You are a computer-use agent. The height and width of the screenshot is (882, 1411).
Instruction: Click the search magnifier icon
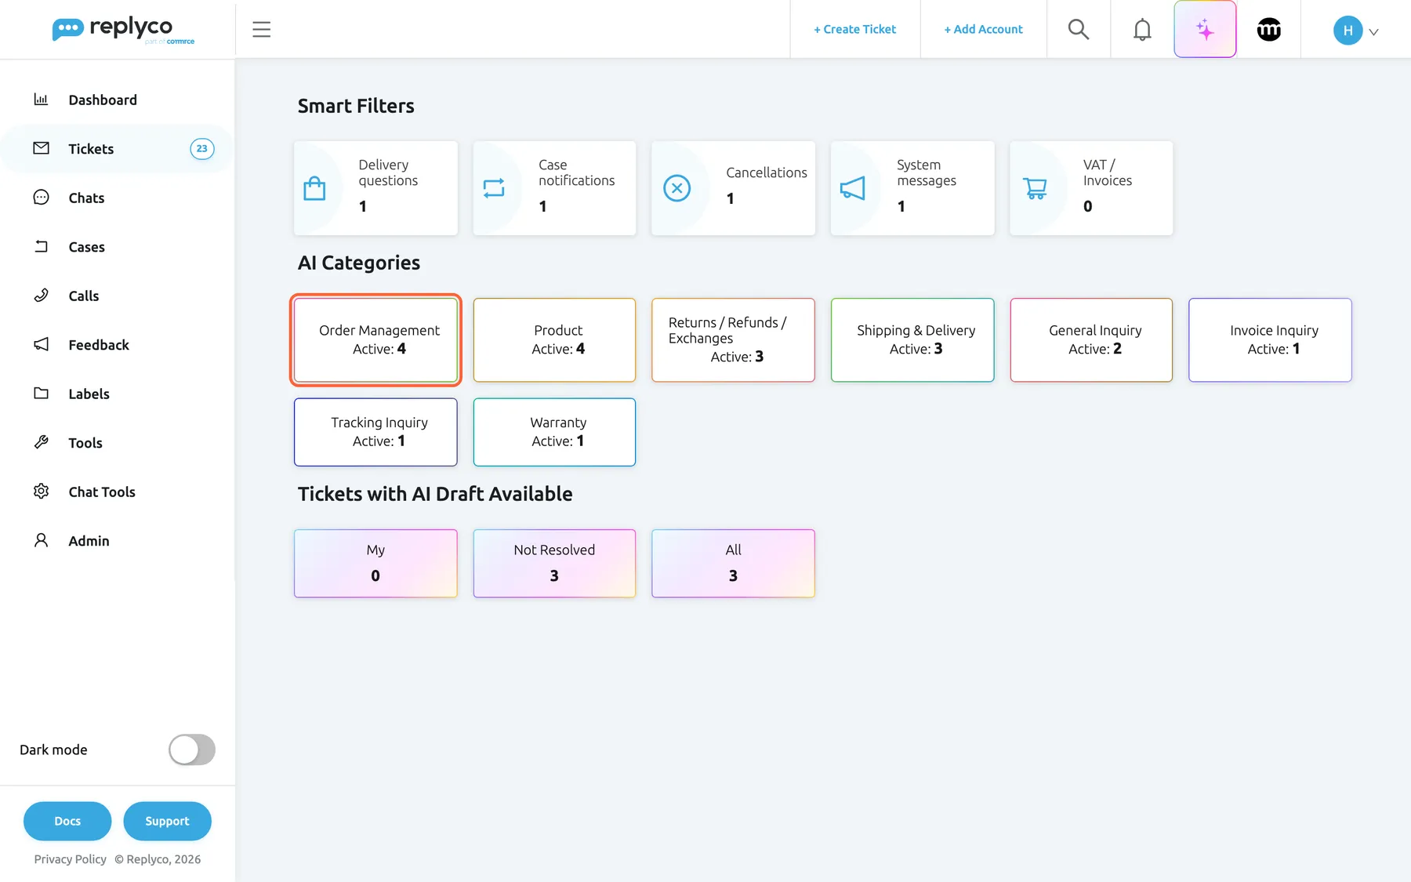pyautogui.click(x=1079, y=30)
